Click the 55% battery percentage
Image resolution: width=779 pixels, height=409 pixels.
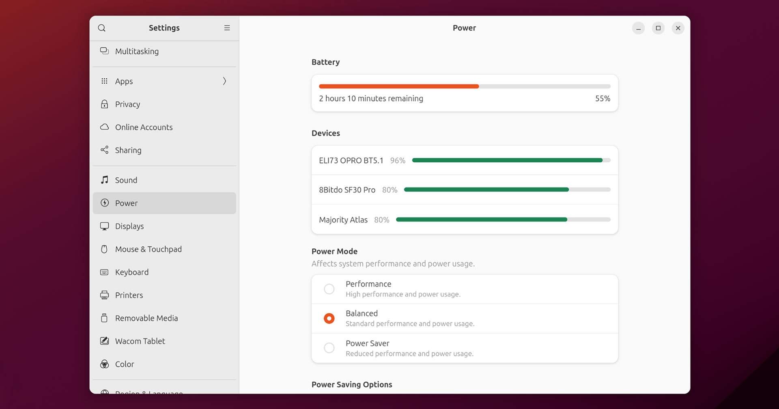coord(603,99)
